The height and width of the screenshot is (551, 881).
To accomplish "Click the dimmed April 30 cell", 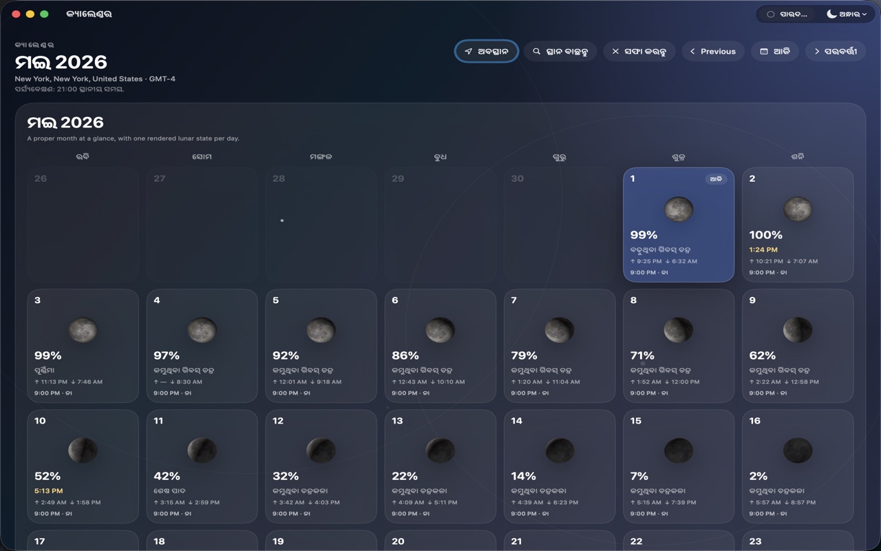I will pyautogui.click(x=560, y=225).
